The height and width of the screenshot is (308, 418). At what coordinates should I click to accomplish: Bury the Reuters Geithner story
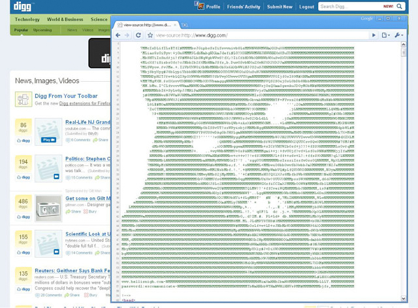point(91,295)
